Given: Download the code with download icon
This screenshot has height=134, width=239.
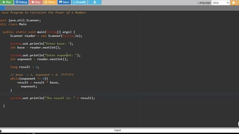Looking at the screenshot, I should (x=94, y=2).
